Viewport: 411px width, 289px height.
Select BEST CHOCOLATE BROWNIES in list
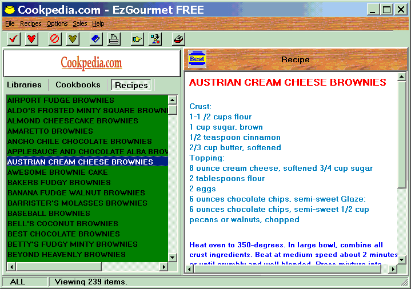pyautogui.click(x=87, y=234)
